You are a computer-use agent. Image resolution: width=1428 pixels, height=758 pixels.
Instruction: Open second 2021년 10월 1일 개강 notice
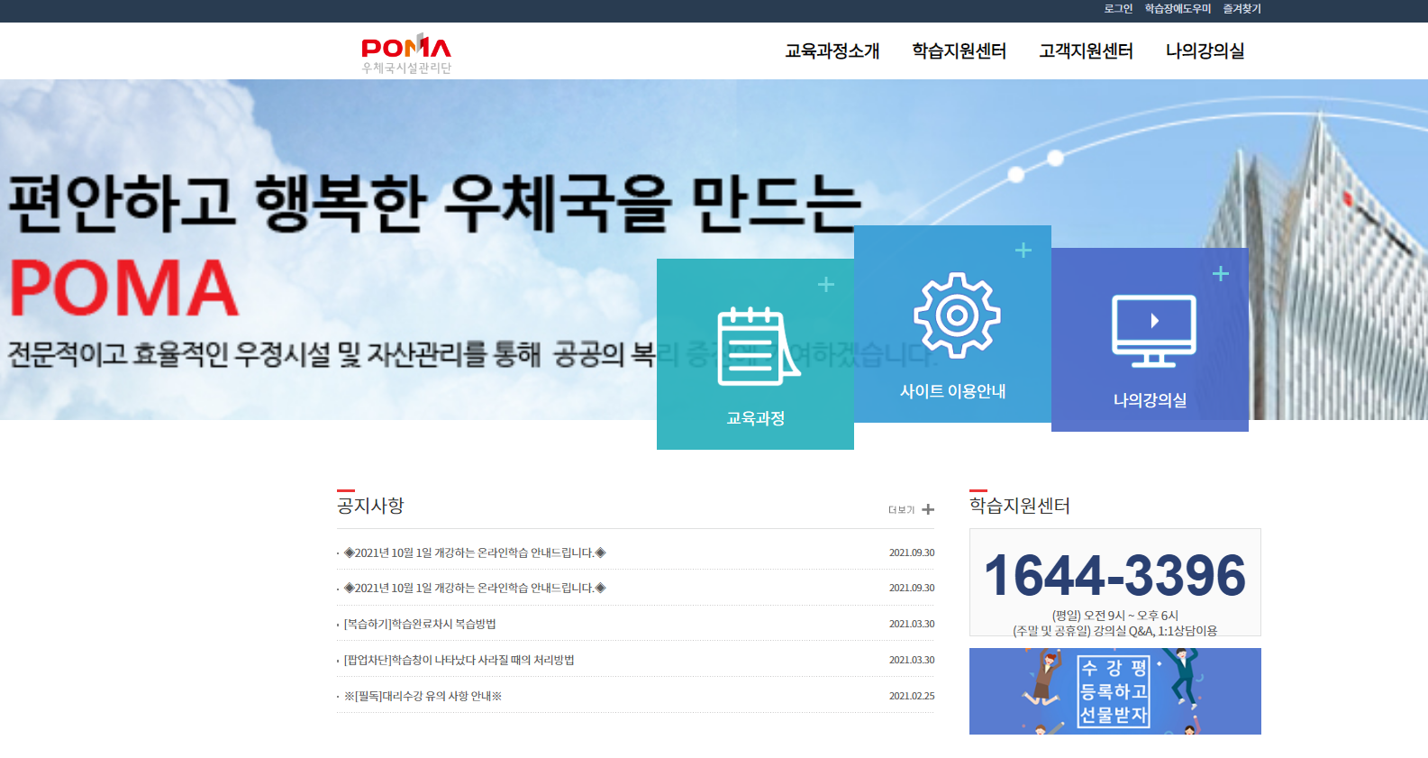tap(475, 588)
